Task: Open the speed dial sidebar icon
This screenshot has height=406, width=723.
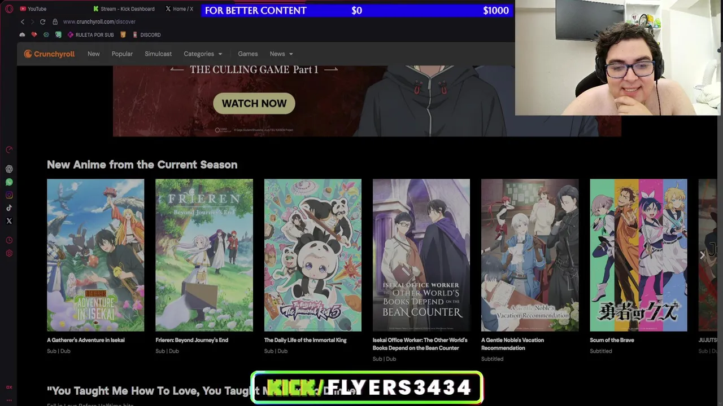Action: [x=9, y=150]
